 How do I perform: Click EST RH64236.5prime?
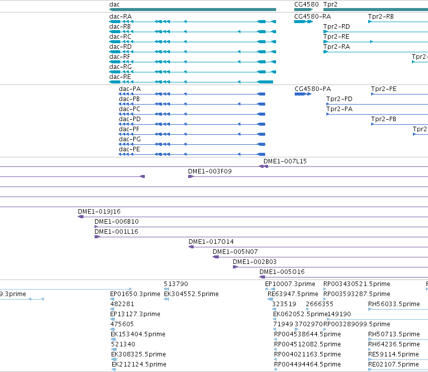pyautogui.click(x=394, y=345)
